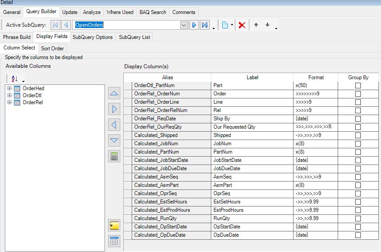Screen dimensions: 381x252
Task: Open calculated field editor calculator icon
Action: click(x=114, y=156)
